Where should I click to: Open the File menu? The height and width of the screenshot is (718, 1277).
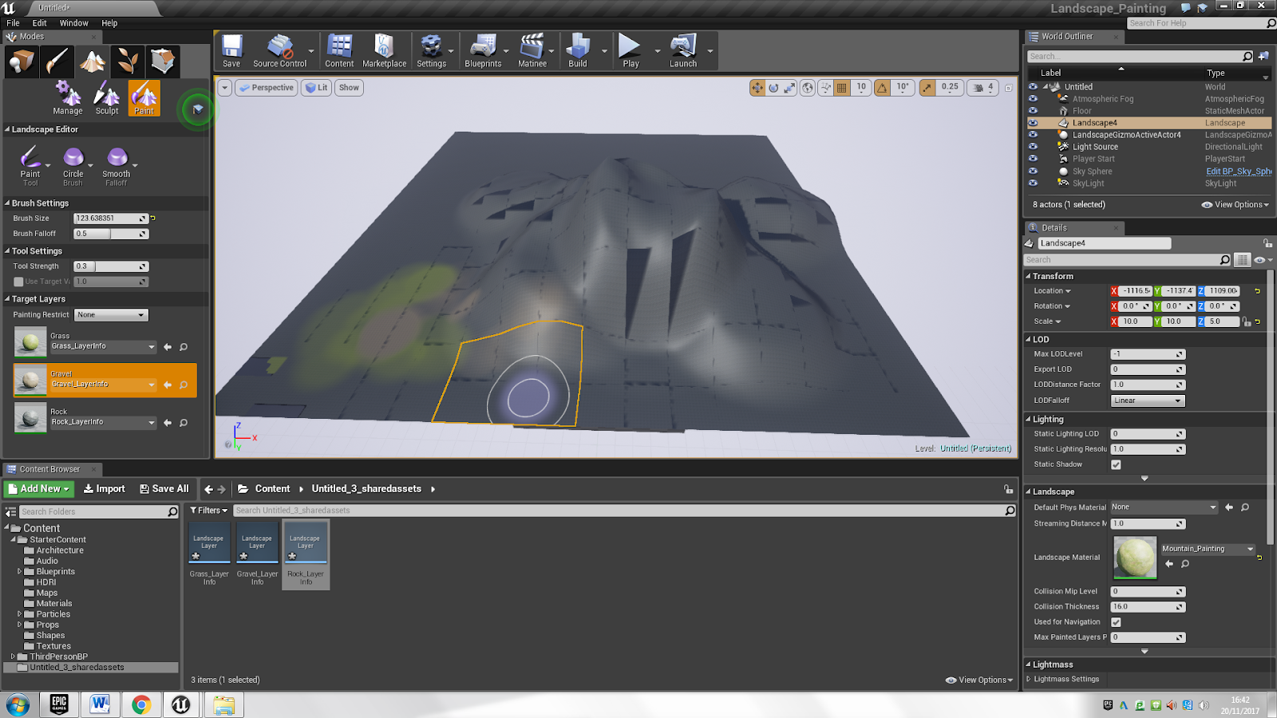(x=13, y=23)
